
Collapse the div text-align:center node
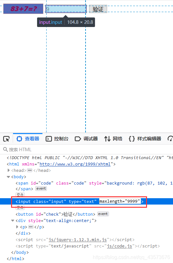tap(13, 220)
